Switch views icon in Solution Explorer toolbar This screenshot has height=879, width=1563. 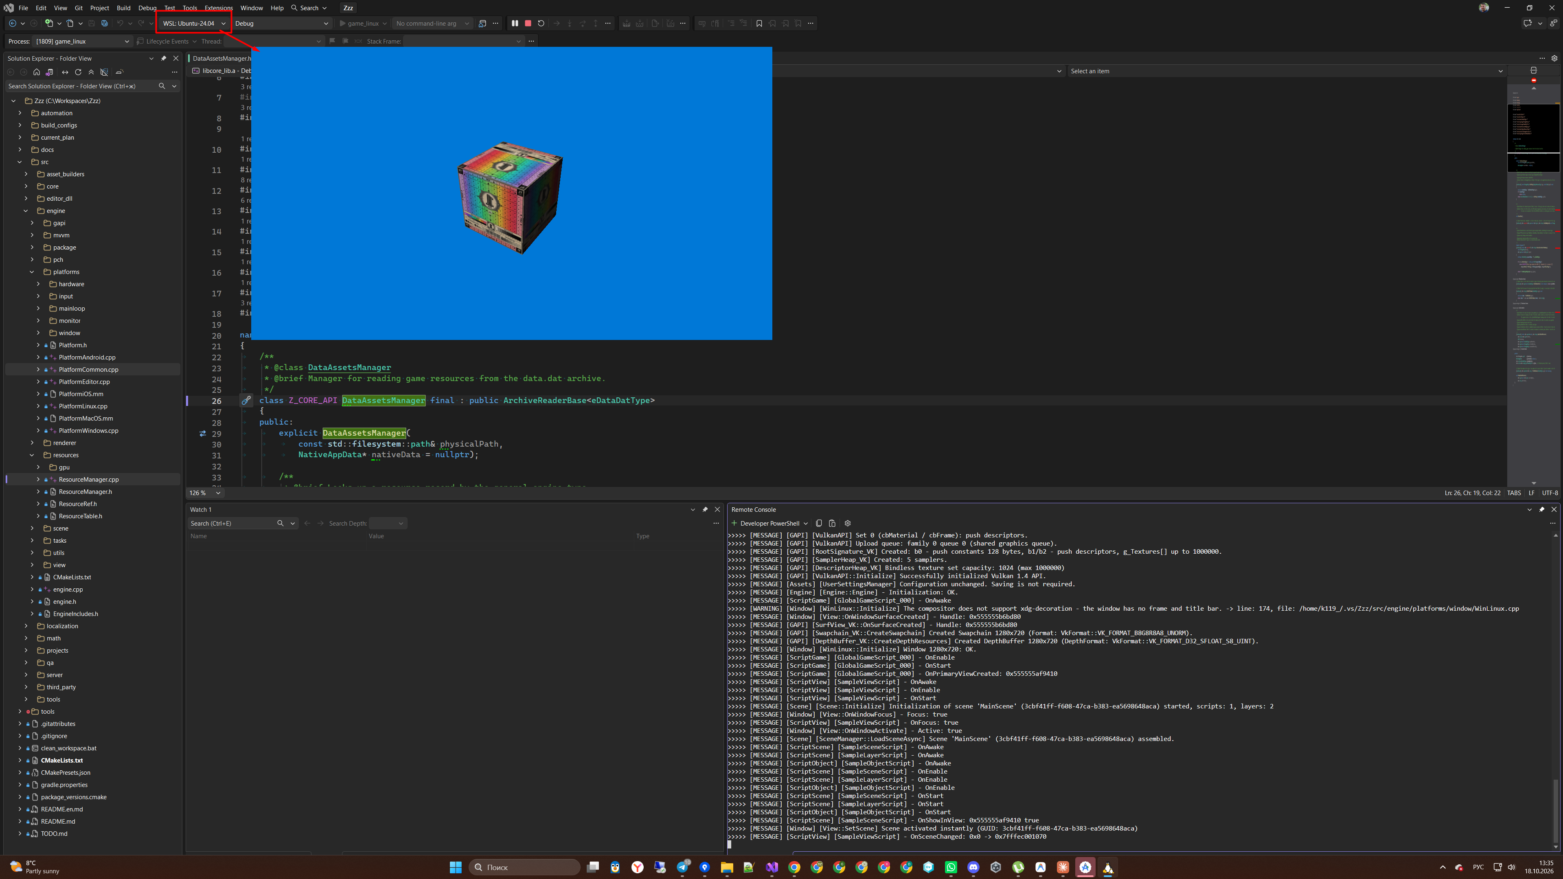coord(49,72)
